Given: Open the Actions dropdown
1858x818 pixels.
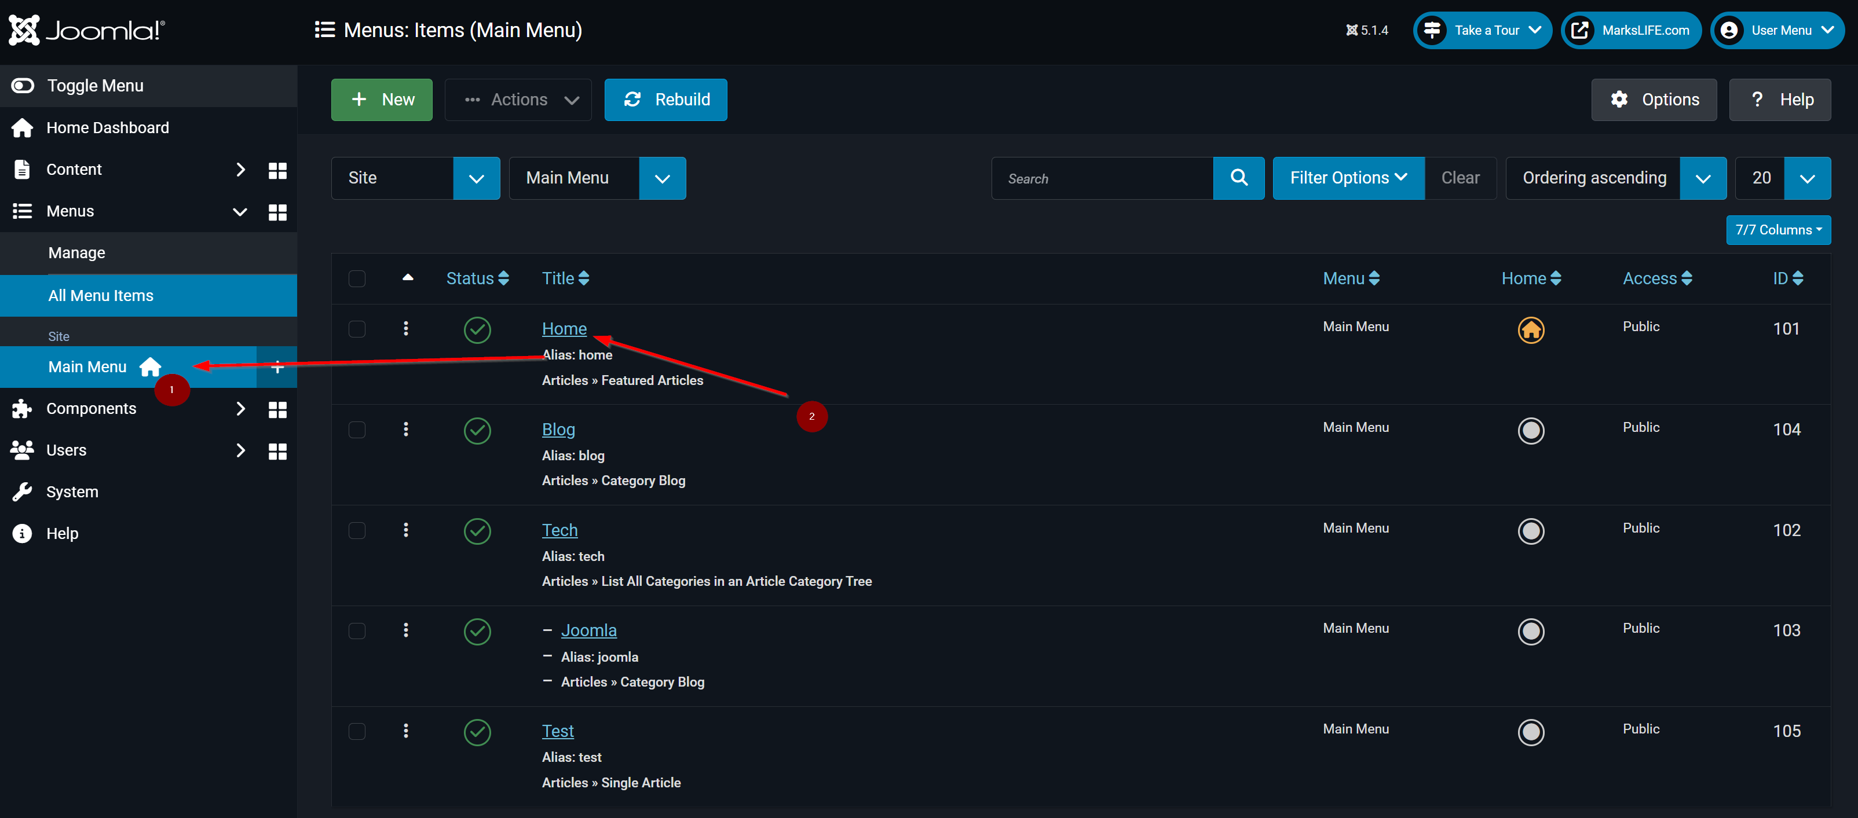Looking at the screenshot, I should pos(518,100).
